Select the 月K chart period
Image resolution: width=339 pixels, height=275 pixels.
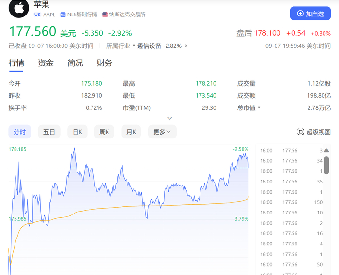(x=131, y=132)
